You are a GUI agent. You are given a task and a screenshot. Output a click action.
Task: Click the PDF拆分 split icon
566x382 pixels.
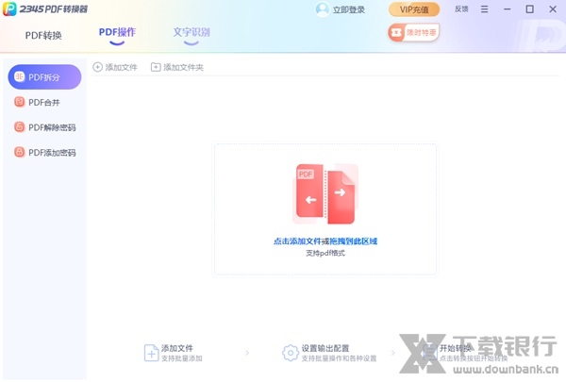(x=19, y=76)
